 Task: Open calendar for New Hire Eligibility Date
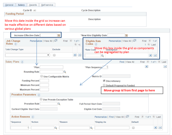(126, 35)
